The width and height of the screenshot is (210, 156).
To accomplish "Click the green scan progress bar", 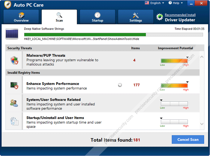I will (113, 35).
